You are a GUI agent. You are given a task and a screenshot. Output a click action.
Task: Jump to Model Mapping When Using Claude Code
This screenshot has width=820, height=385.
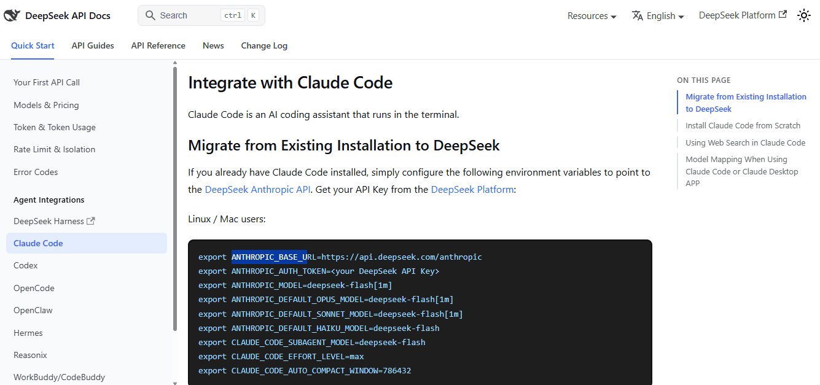click(742, 171)
